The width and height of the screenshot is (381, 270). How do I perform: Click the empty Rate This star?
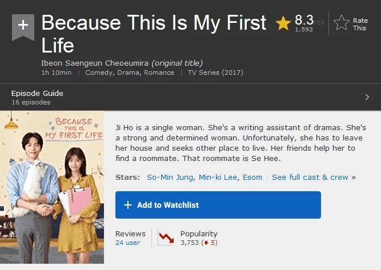point(341,23)
